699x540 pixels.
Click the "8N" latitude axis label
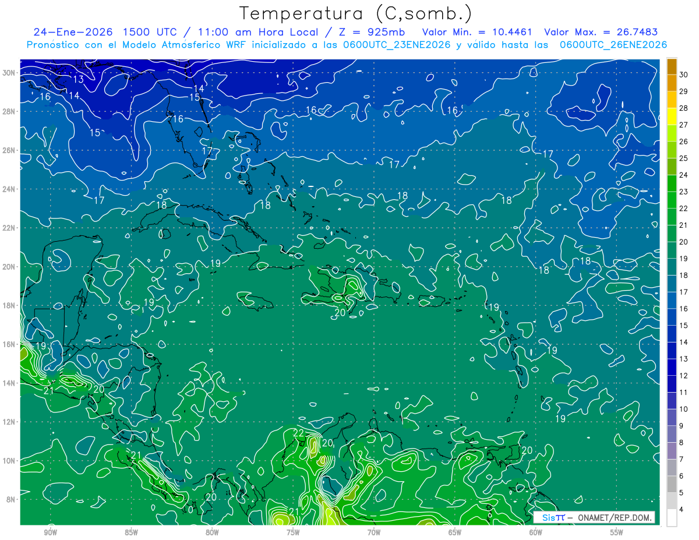11,499
